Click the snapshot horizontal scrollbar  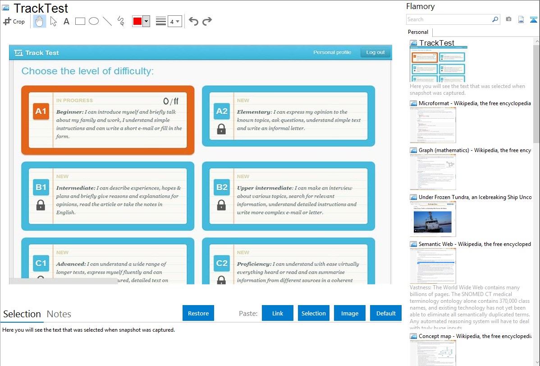coord(64,281)
